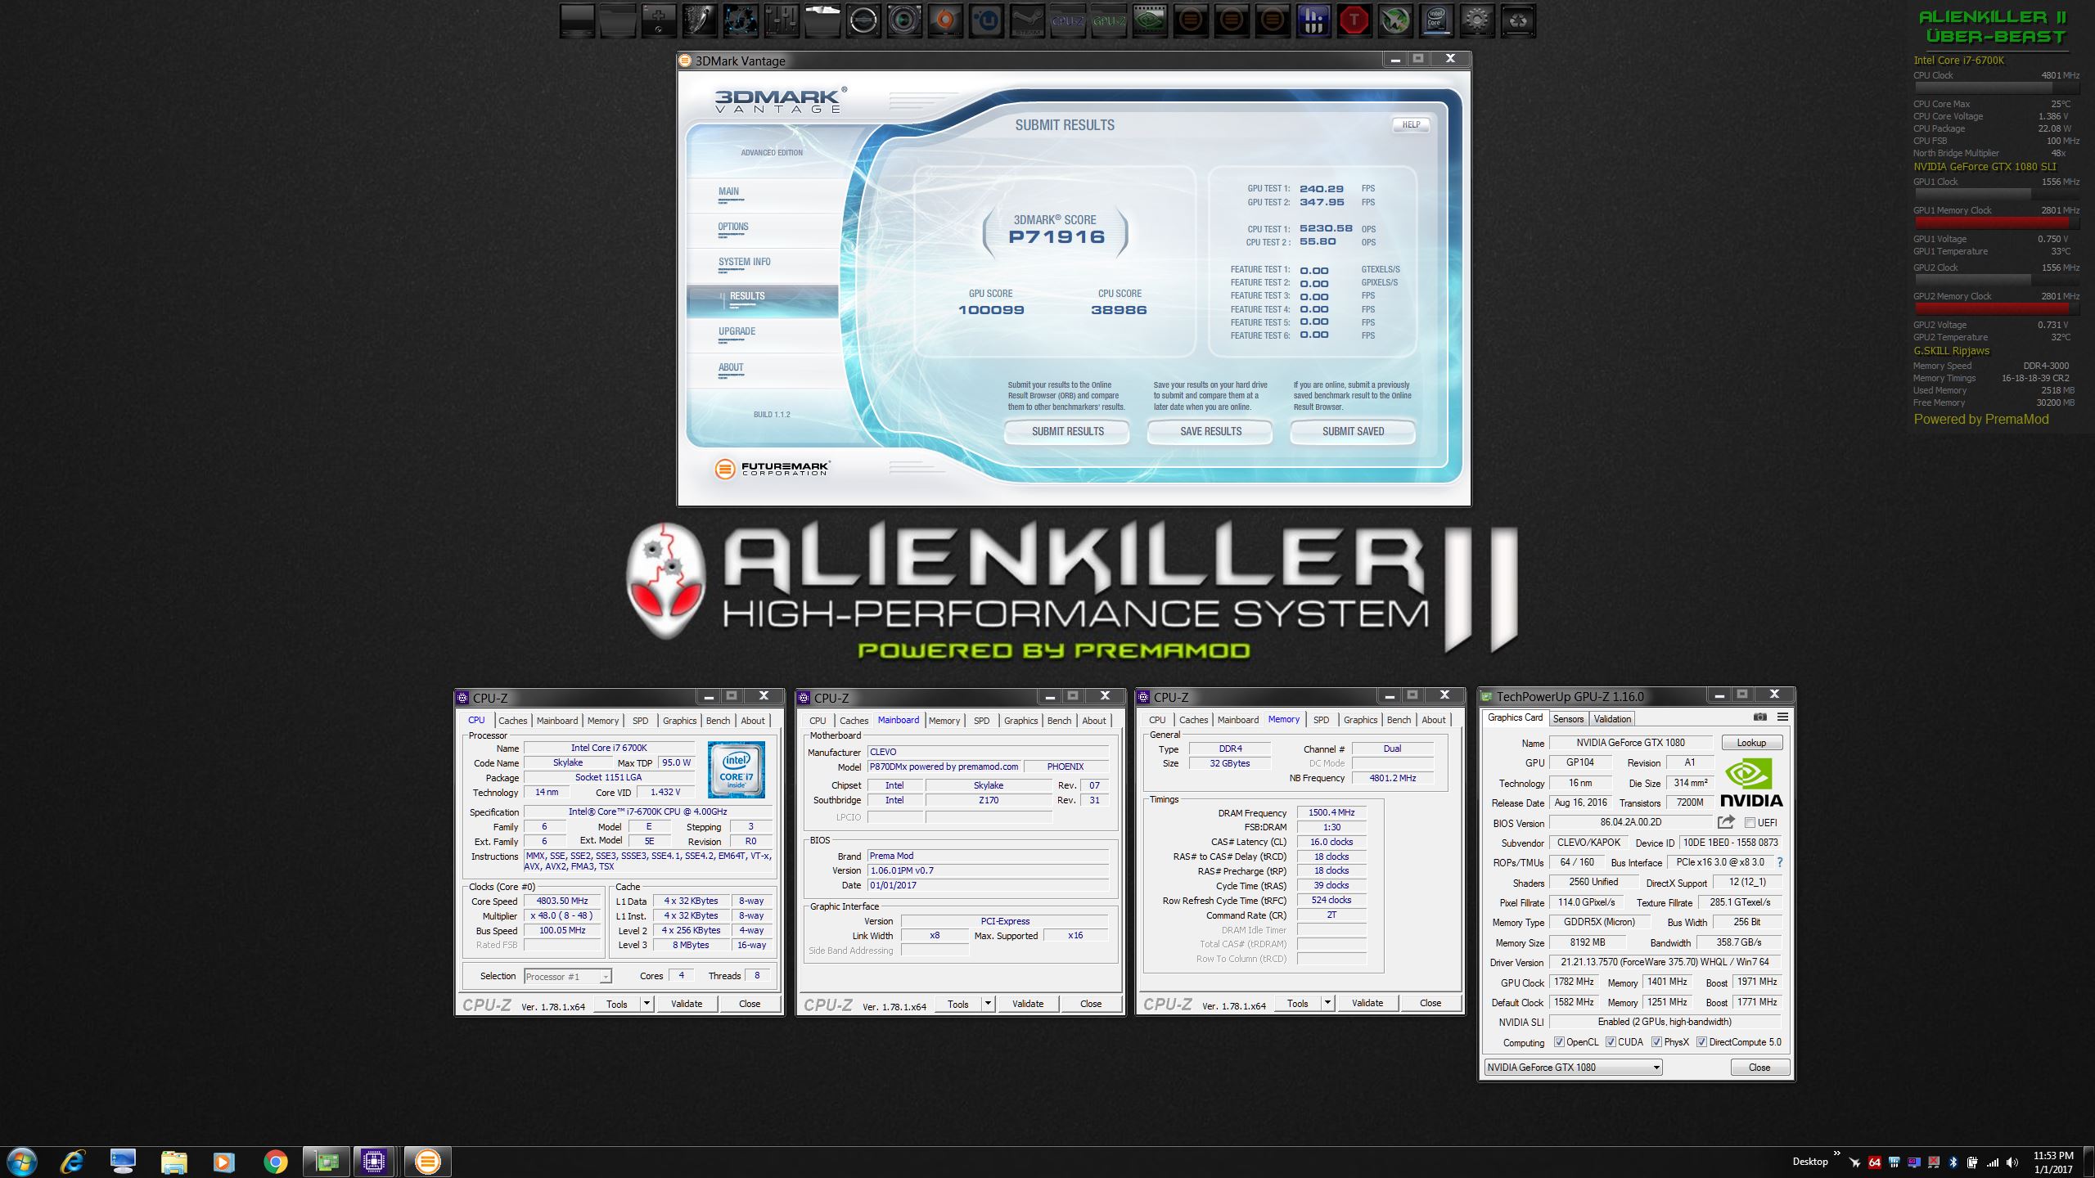Toggle the UEFI checkbox in GPU-Z

[x=1750, y=823]
